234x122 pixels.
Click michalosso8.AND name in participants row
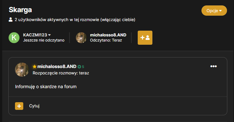click(x=108, y=35)
